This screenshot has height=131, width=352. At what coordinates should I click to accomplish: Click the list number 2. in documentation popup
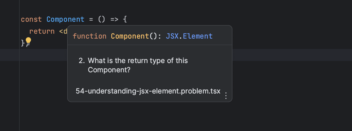pyautogui.click(x=82, y=60)
